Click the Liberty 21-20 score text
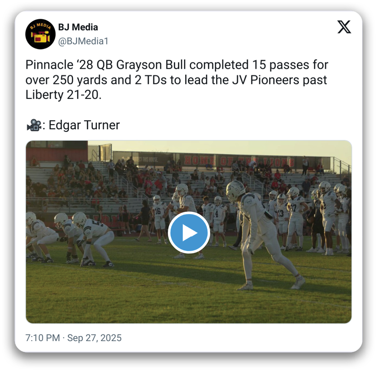The image size is (377, 371). (63, 95)
